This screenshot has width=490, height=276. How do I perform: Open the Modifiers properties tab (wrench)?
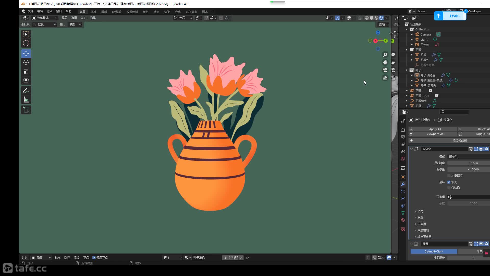coord(403,184)
